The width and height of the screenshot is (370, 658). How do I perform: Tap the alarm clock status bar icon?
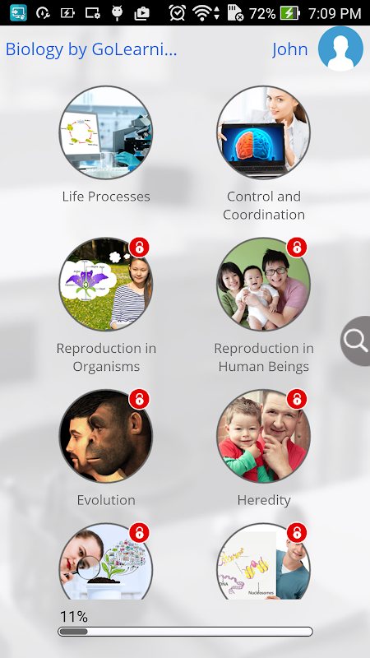click(178, 13)
